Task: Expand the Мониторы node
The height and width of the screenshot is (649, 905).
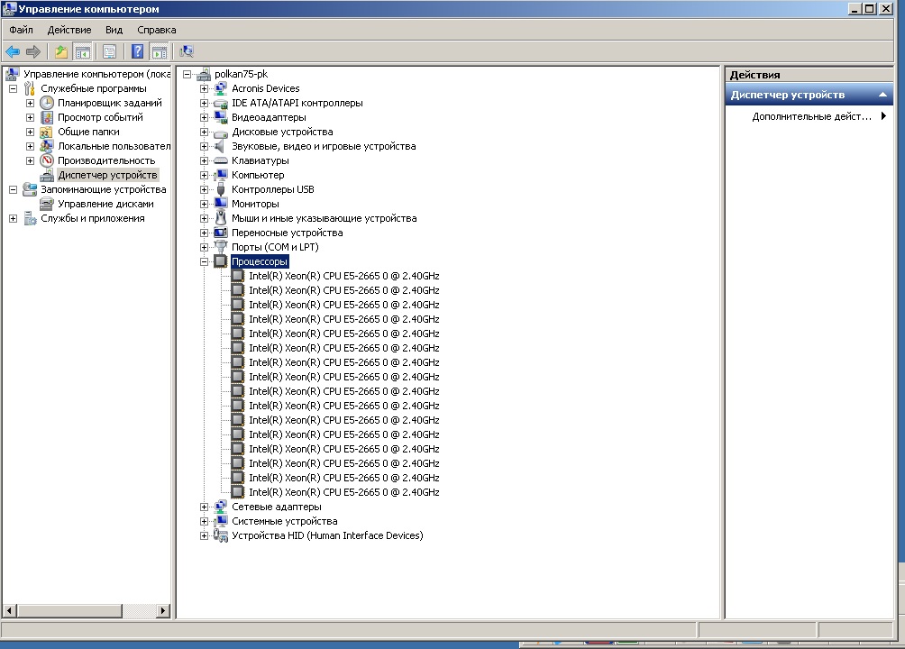Action: tap(204, 205)
